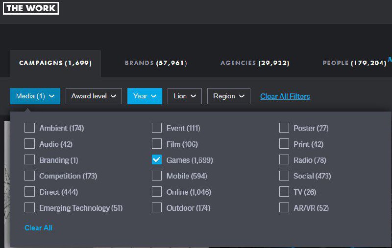Click the Social (473) label text
This screenshot has height=248, width=392.
(x=312, y=176)
